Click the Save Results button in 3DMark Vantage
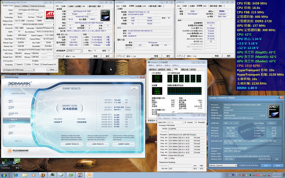The width and height of the screenshot is (285, 178). pyautogui.click(x=98, y=144)
